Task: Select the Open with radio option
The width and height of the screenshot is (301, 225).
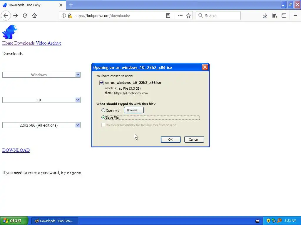Action: point(103,110)
